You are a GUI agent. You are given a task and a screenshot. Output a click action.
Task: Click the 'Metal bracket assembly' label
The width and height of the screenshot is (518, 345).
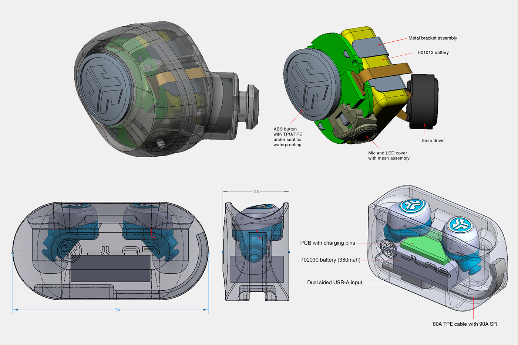pyautogui.click(x=433, y=38)
